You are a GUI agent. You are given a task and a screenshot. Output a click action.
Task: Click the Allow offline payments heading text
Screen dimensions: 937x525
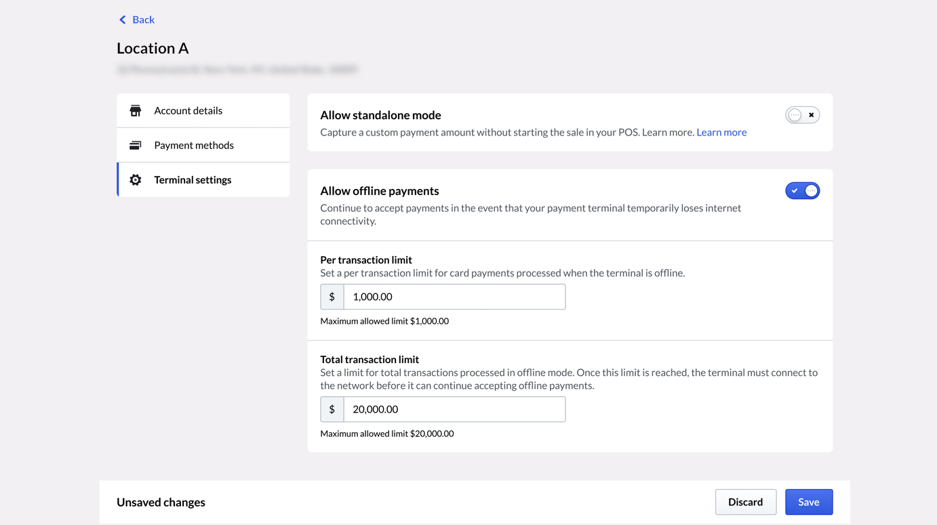coord(380,191)
